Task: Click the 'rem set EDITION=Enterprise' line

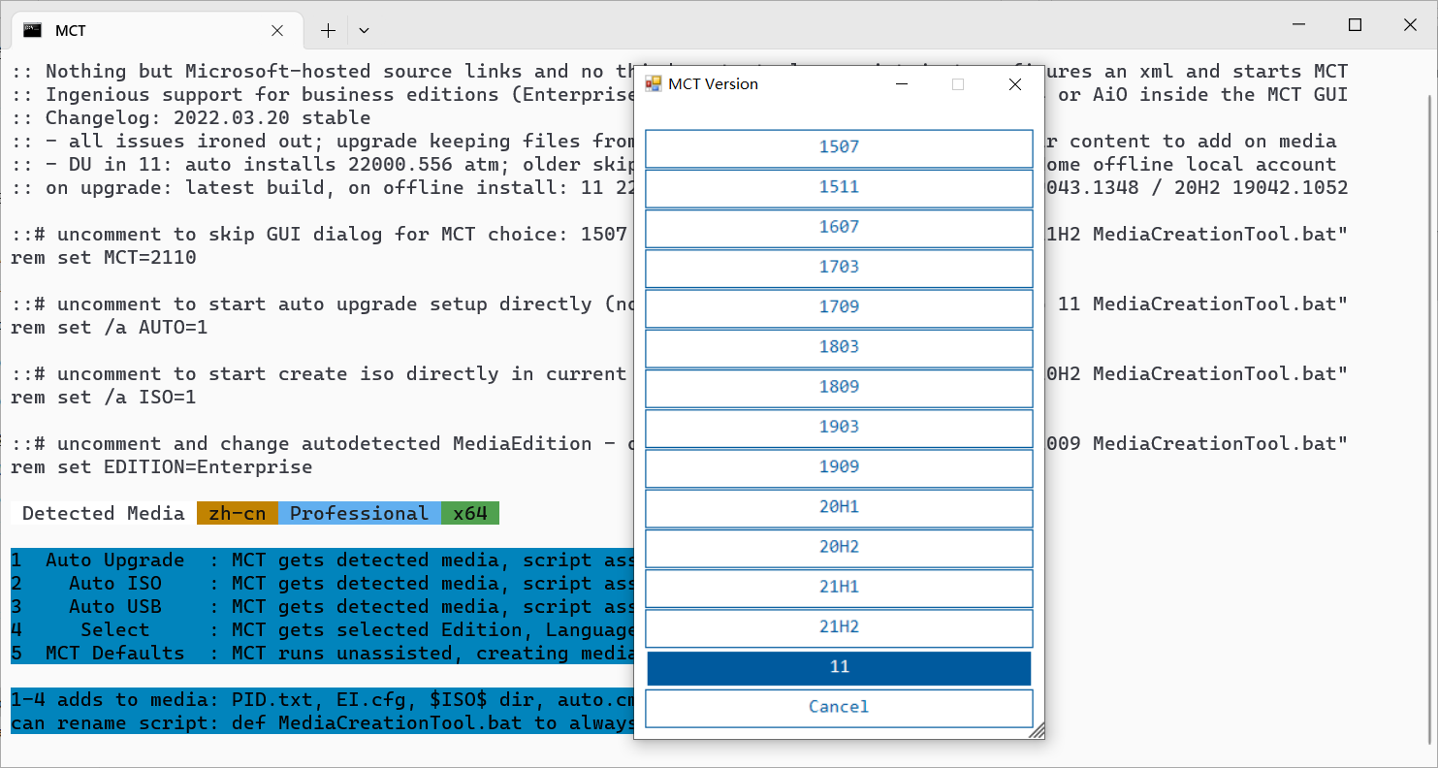Action: [x=162, y=467]
